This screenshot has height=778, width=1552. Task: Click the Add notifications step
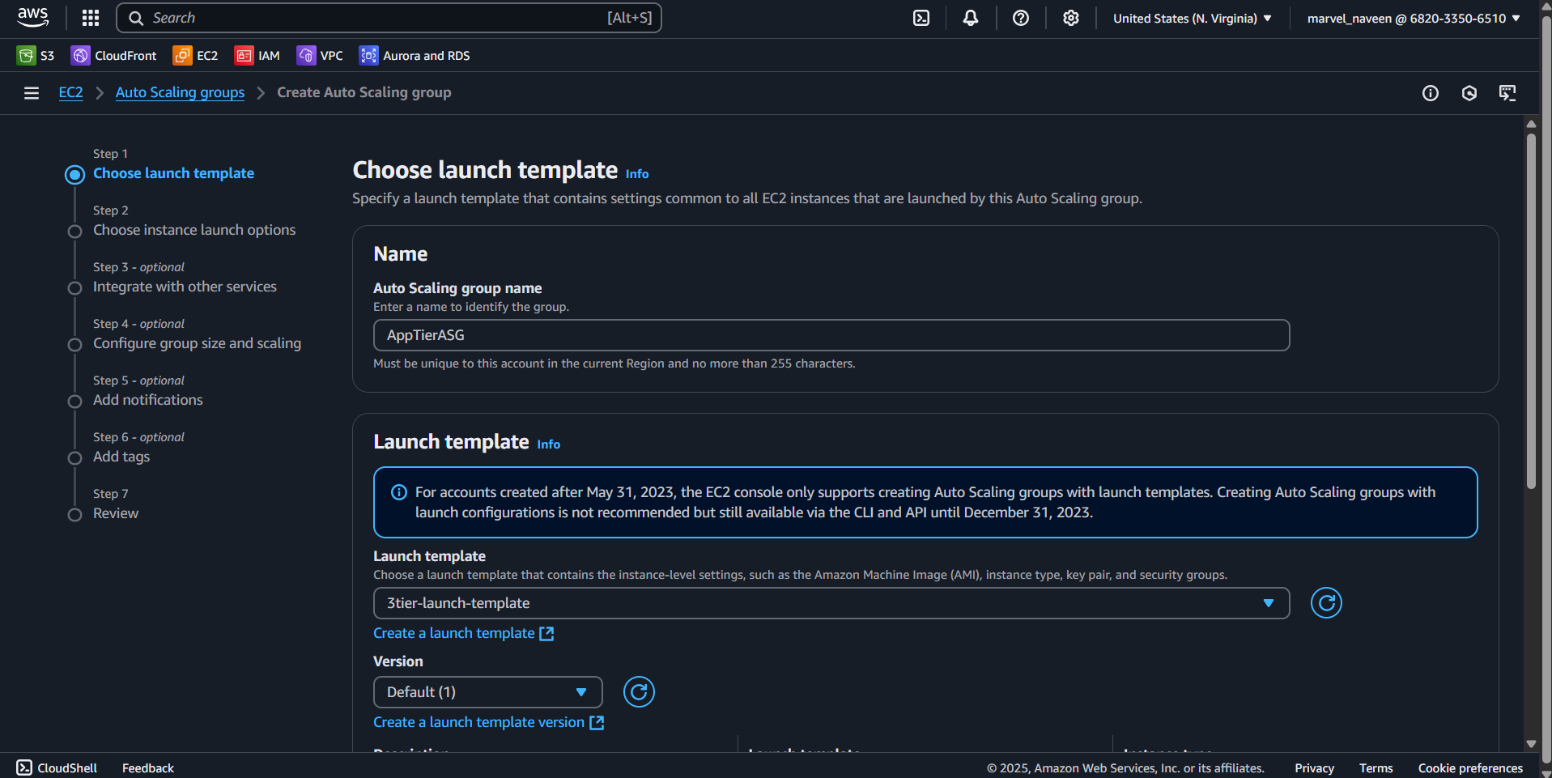coord(148,400)
